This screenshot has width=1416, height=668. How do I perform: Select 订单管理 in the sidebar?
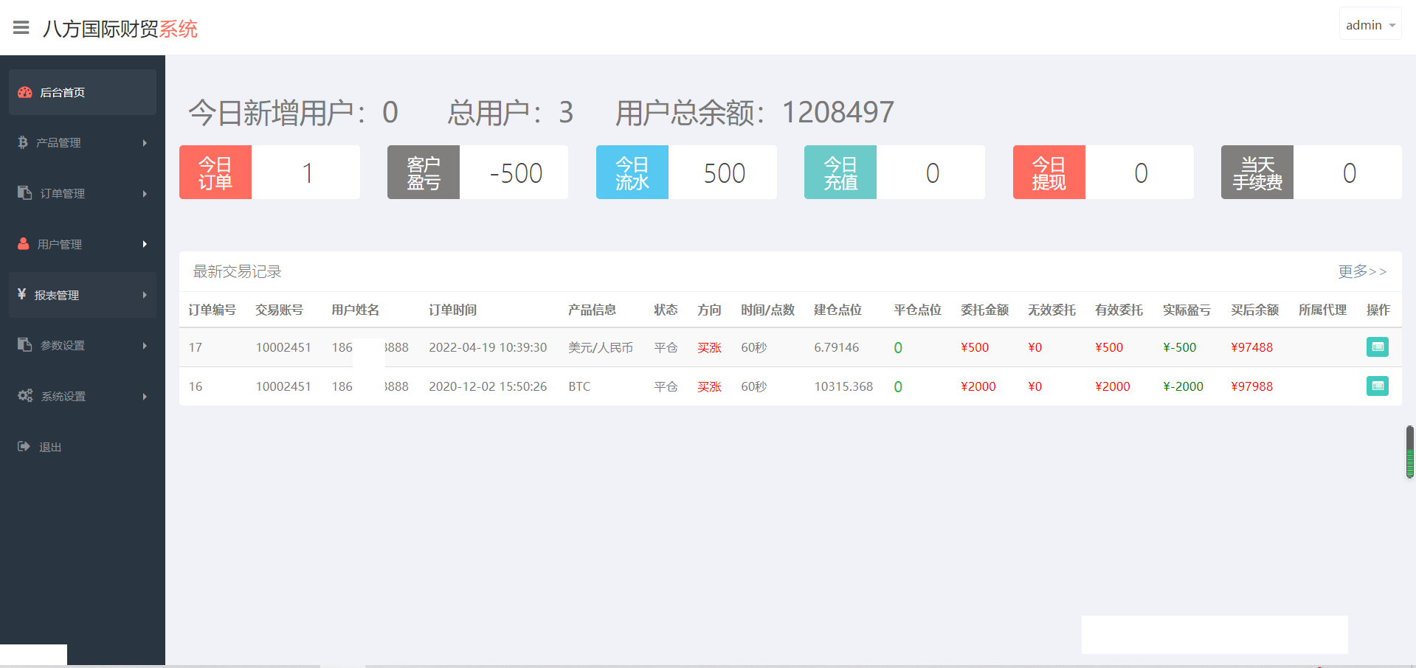tap(63, 193)
